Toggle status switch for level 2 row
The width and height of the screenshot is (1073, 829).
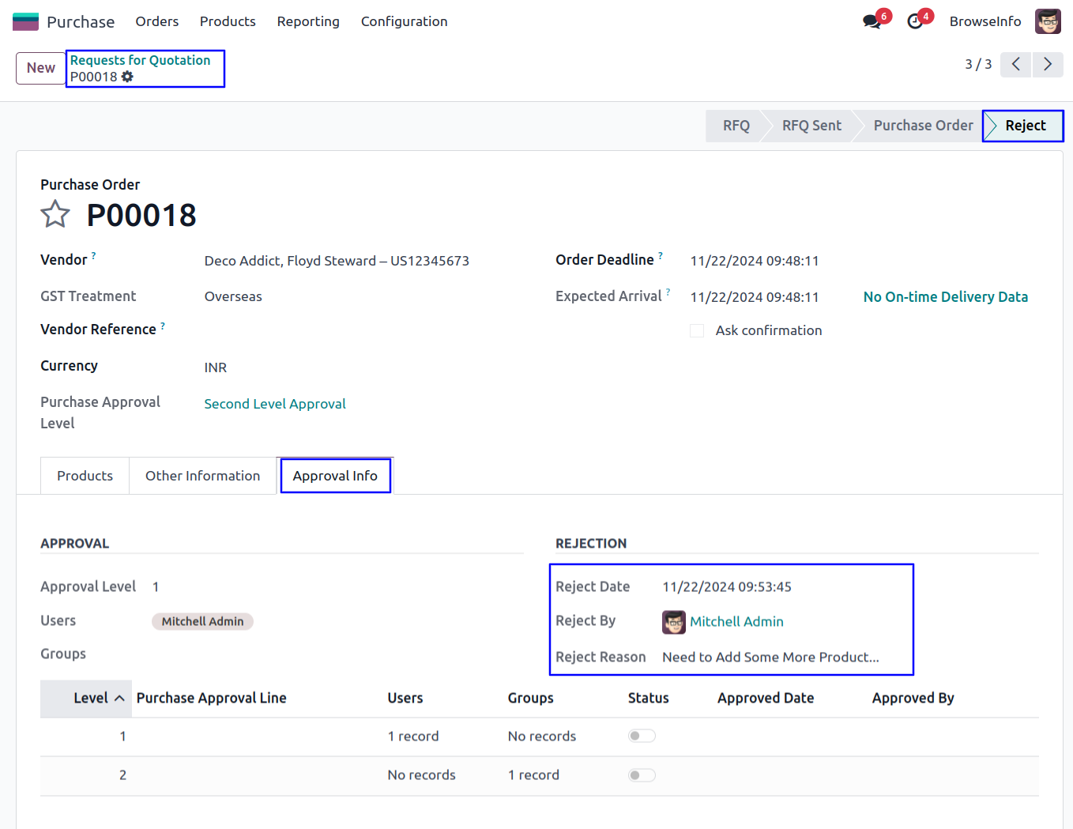[x=642, y=775]
